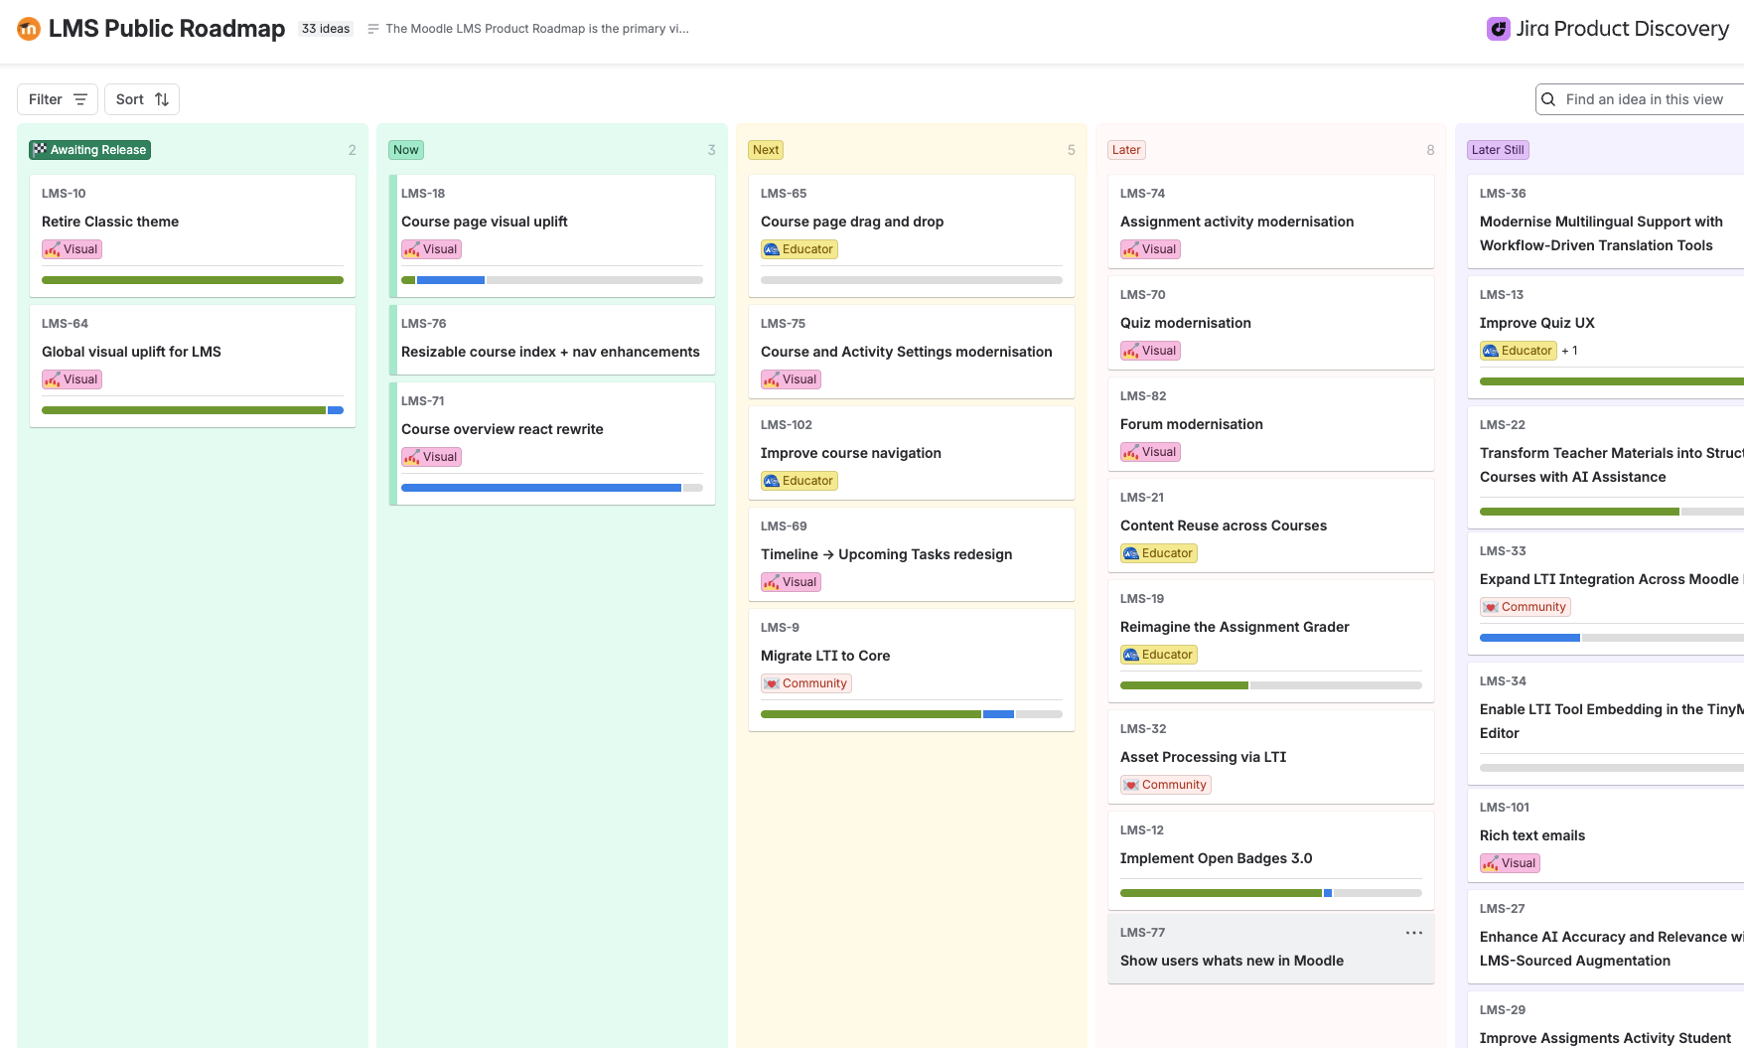The height and width of the screenshot is (1048, 1744).
Task: Click the checkered flag icon in Awaiting Release
Action: pyautogui.click(x=40, y=150)
